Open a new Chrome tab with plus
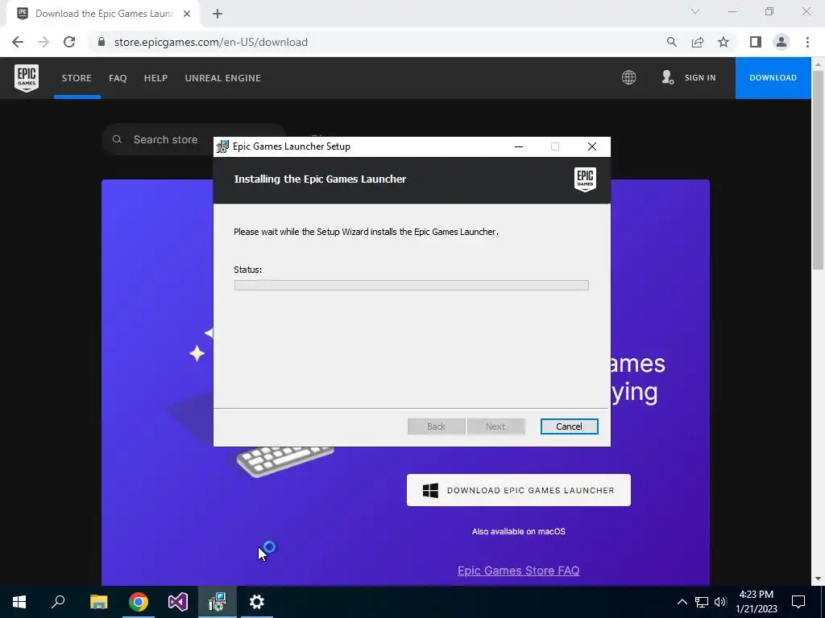Viewport: 825px width, 618px height. pos(218,14)
